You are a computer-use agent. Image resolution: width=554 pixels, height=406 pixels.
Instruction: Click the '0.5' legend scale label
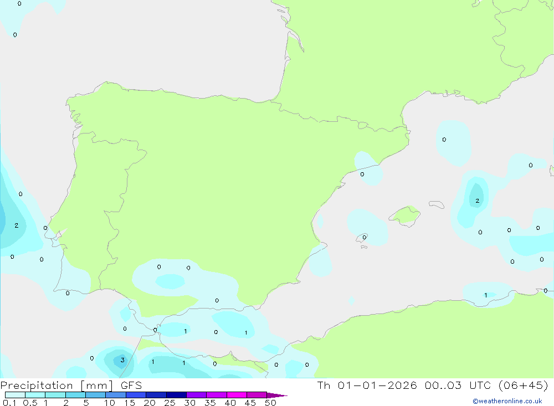click(x=30, y=403)
